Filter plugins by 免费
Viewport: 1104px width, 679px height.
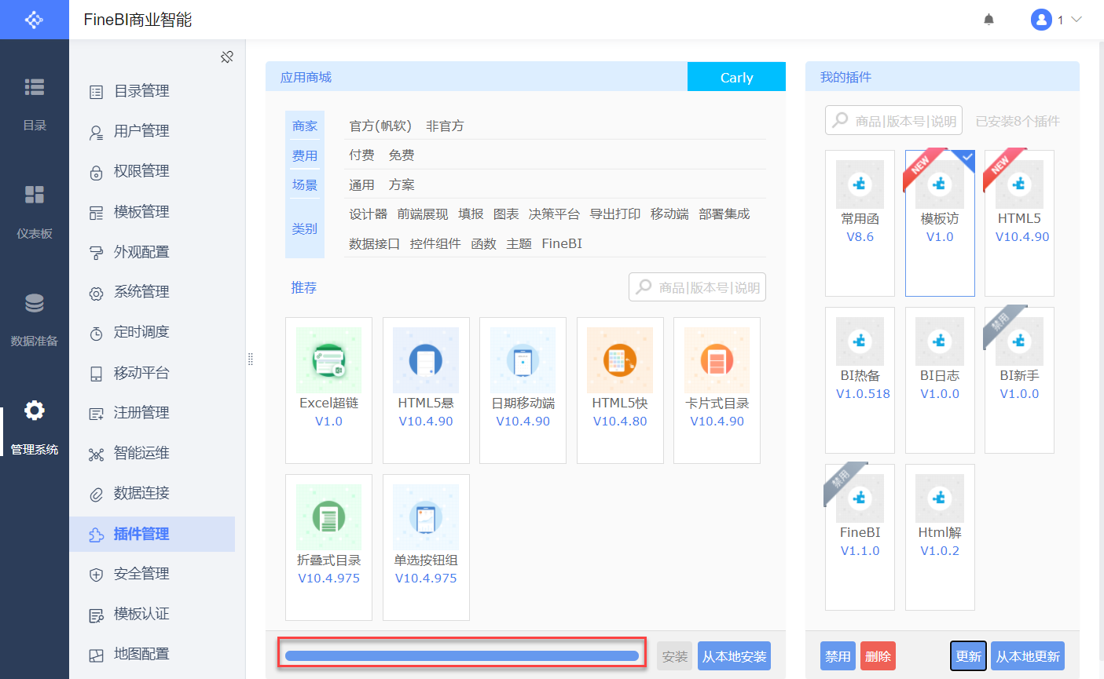click(x=402, y=155)
